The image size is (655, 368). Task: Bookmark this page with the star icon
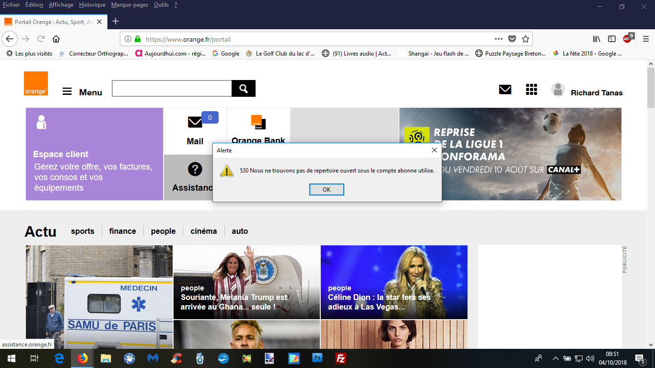[x=526, y=39]
